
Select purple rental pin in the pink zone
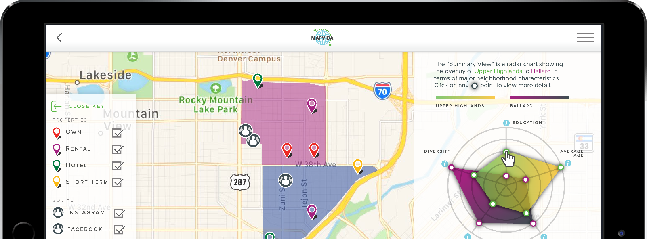(312, 106)
